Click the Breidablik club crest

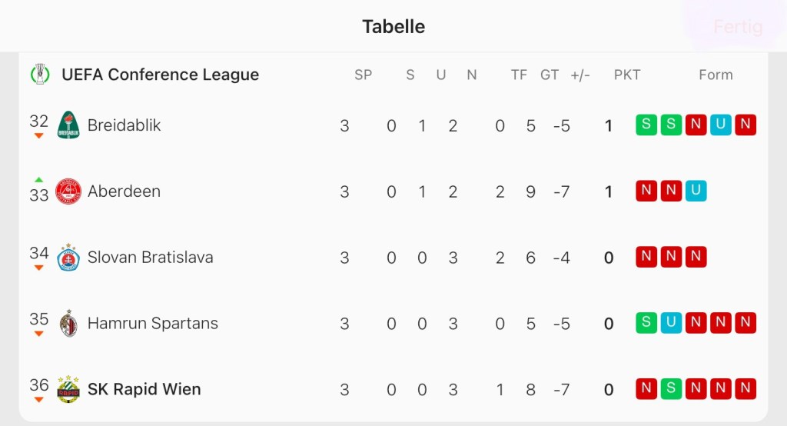(68, 125)
